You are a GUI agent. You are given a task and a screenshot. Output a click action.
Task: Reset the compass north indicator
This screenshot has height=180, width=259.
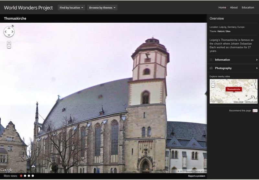(13, 26)
